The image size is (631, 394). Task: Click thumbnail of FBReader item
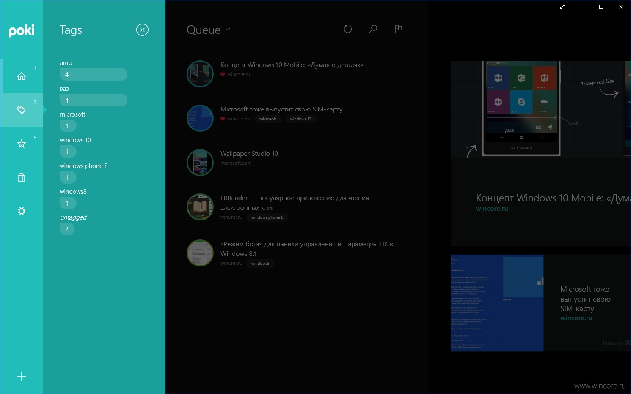200,207
